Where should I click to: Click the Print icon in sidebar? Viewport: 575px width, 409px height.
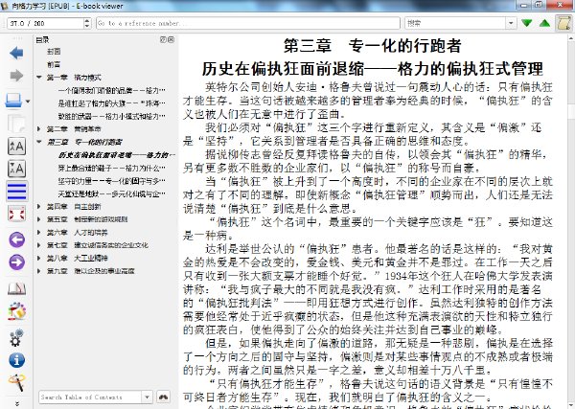click(13, 101)
